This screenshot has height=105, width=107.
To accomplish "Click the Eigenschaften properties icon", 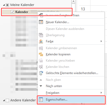I will [x=41, y=100].
